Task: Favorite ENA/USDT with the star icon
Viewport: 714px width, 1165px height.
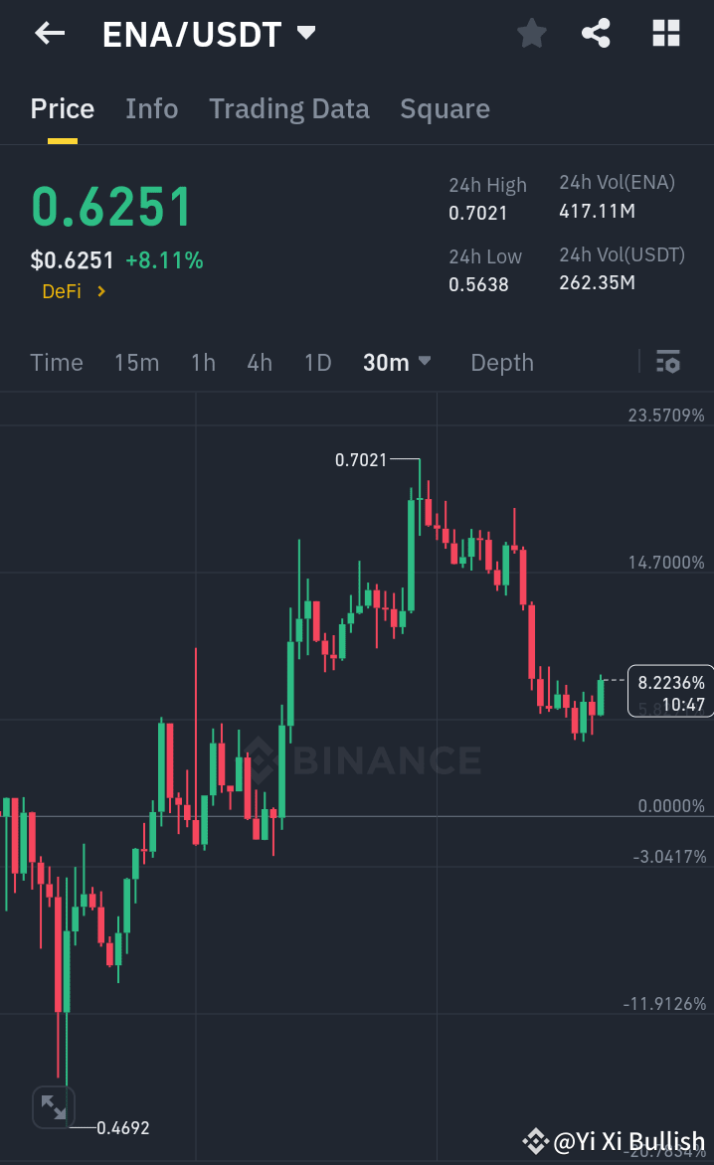Action: 531,33
